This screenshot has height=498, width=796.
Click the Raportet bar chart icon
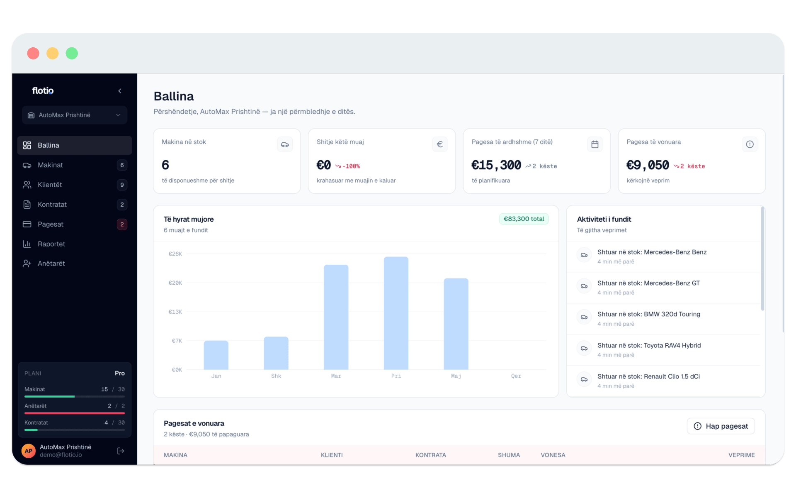click(x=27, y=244)
